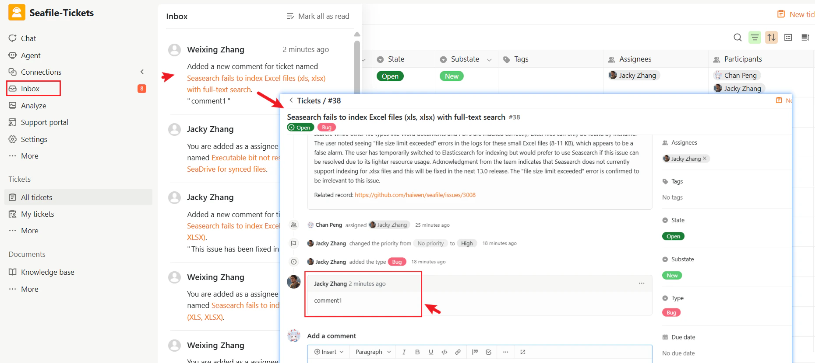815x363 pixels.
Task: Open Substate column header dropdown arrow
Action: 489,60
